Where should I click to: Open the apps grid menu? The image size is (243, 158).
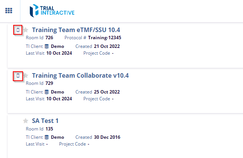pyautogui.click(x=9, y=11)
